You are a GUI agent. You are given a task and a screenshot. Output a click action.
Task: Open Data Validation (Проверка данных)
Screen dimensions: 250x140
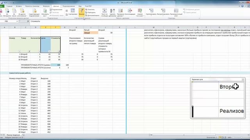(121, 13)
